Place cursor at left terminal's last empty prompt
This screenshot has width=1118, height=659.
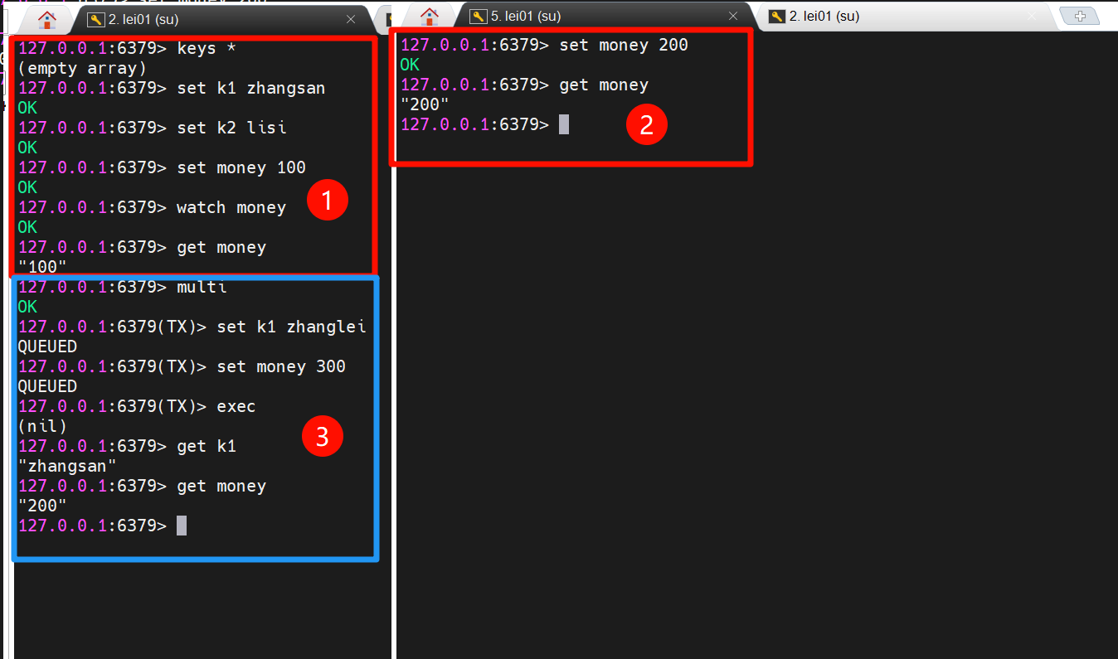coord(182,526)
